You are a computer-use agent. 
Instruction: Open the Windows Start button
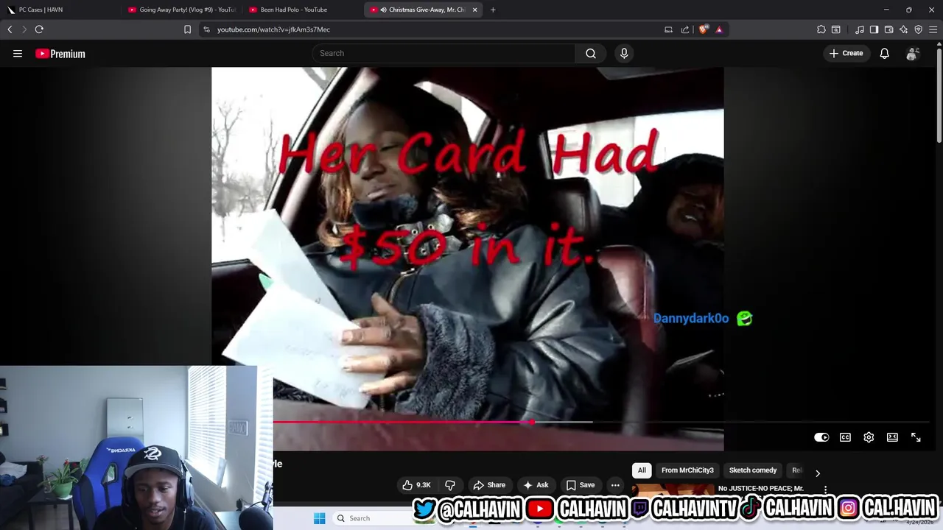(319, 518)
